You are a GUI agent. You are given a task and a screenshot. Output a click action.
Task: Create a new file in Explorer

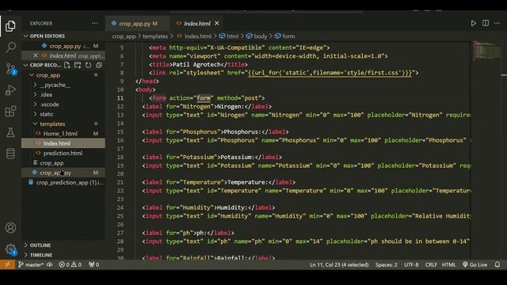tap(67, 65)
